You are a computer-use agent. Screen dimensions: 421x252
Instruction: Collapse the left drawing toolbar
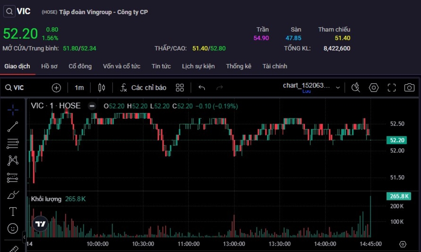tap(24, 237)
